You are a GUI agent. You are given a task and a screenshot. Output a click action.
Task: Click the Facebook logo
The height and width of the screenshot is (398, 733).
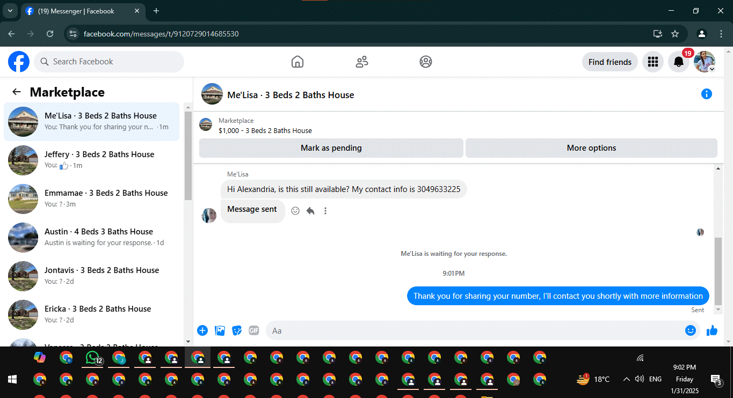(19, 62)
